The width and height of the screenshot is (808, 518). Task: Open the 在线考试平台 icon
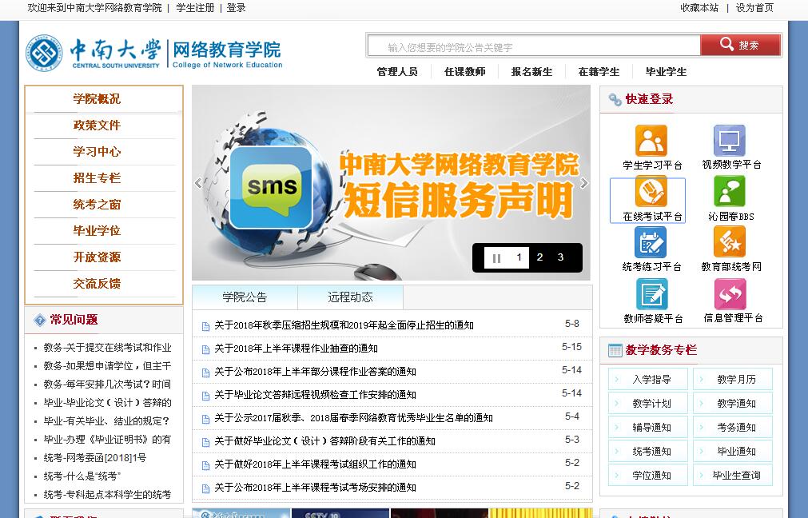click(x=651, y=192)
